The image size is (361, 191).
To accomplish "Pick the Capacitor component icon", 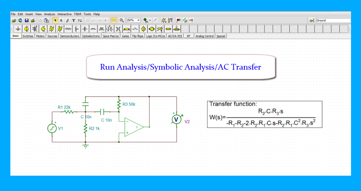I will coord(85,29).
